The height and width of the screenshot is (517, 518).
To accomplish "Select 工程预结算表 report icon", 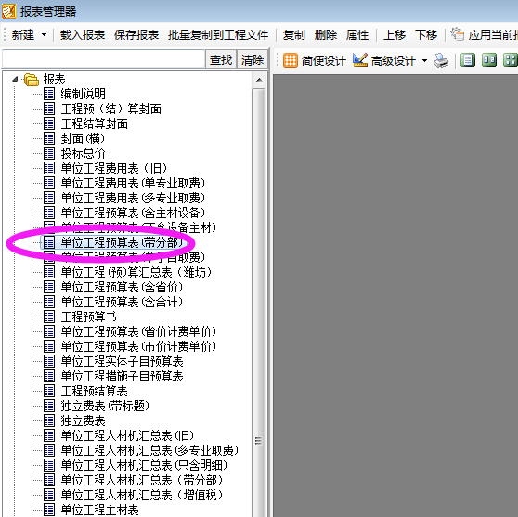I will click(49, 391).
